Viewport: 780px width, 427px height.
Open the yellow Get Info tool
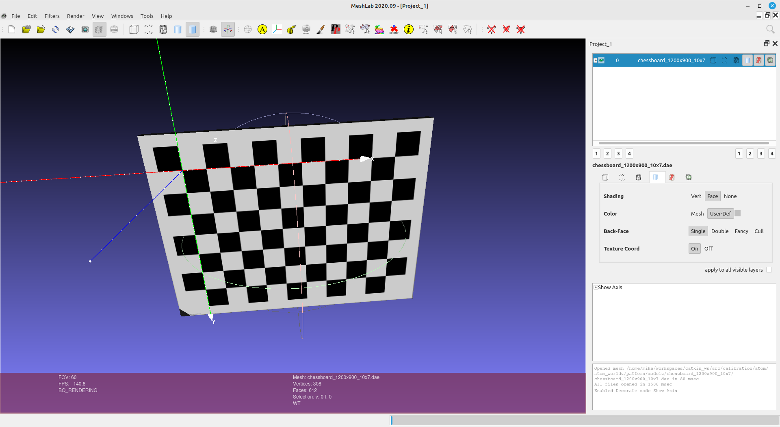[409, 29]
